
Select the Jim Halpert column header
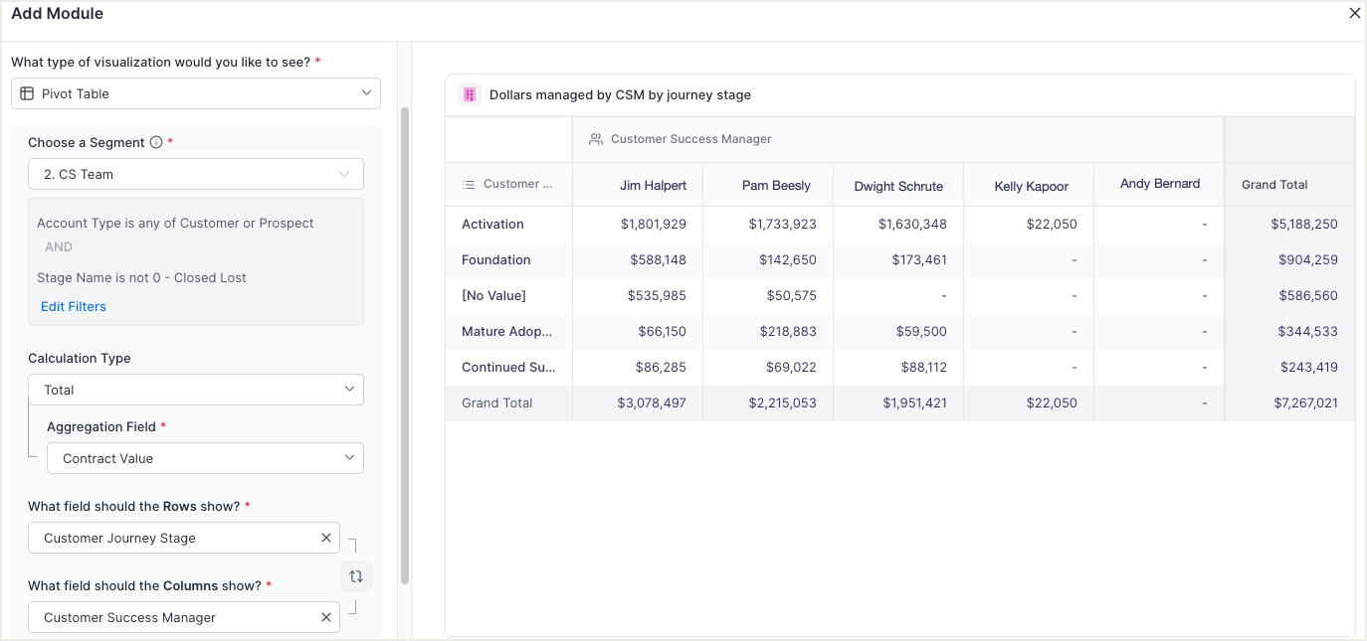tap(653, 185)
